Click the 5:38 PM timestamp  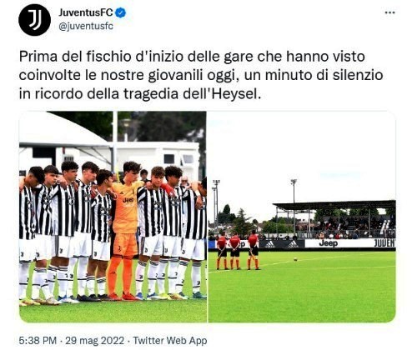pyautogui.click(x=38, y=340)
